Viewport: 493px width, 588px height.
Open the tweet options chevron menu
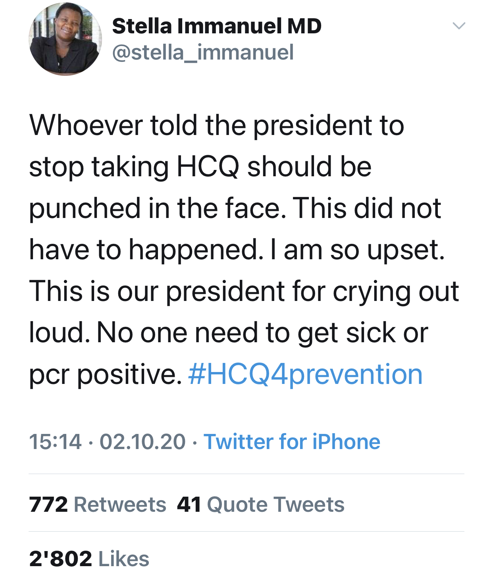[x=459, y=26]
